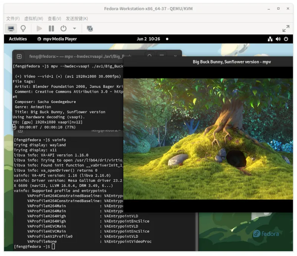The image size is (297, 256).
Task: Resume the VM using the play icon
Action: [39, 29]
